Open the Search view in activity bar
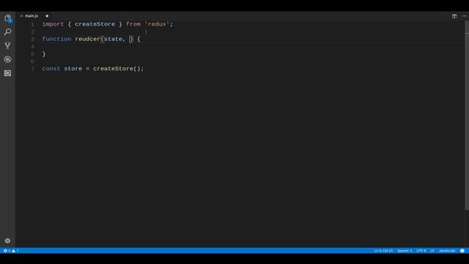The width and height of the screenshot is (469, 264). [8, 32]
